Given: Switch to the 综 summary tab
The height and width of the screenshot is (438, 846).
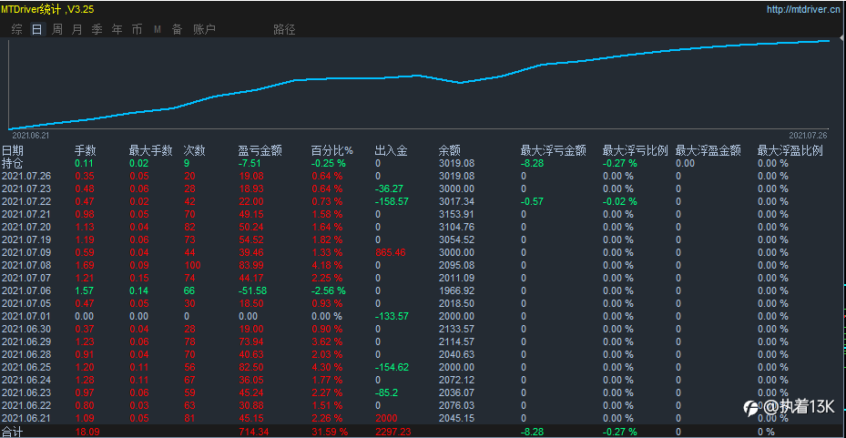Looking at the screenshot, I should point(17,29).
